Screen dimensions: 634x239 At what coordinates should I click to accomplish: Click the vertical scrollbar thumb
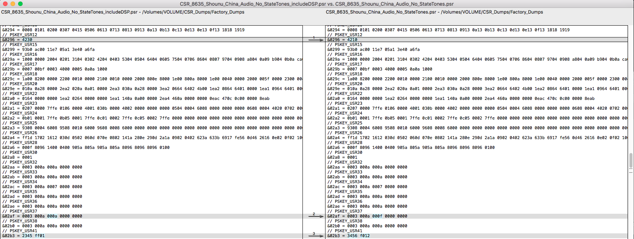[x=631, y=161]
